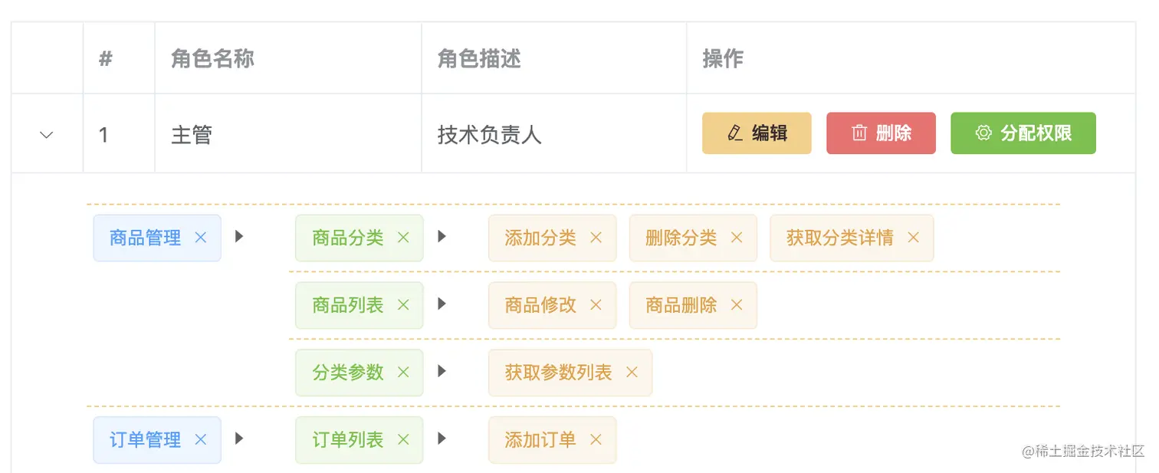Click the 编辑 button for 主管 role
Image resolution: width=1159 pixels, height=473 pixels.
[757, 133]
